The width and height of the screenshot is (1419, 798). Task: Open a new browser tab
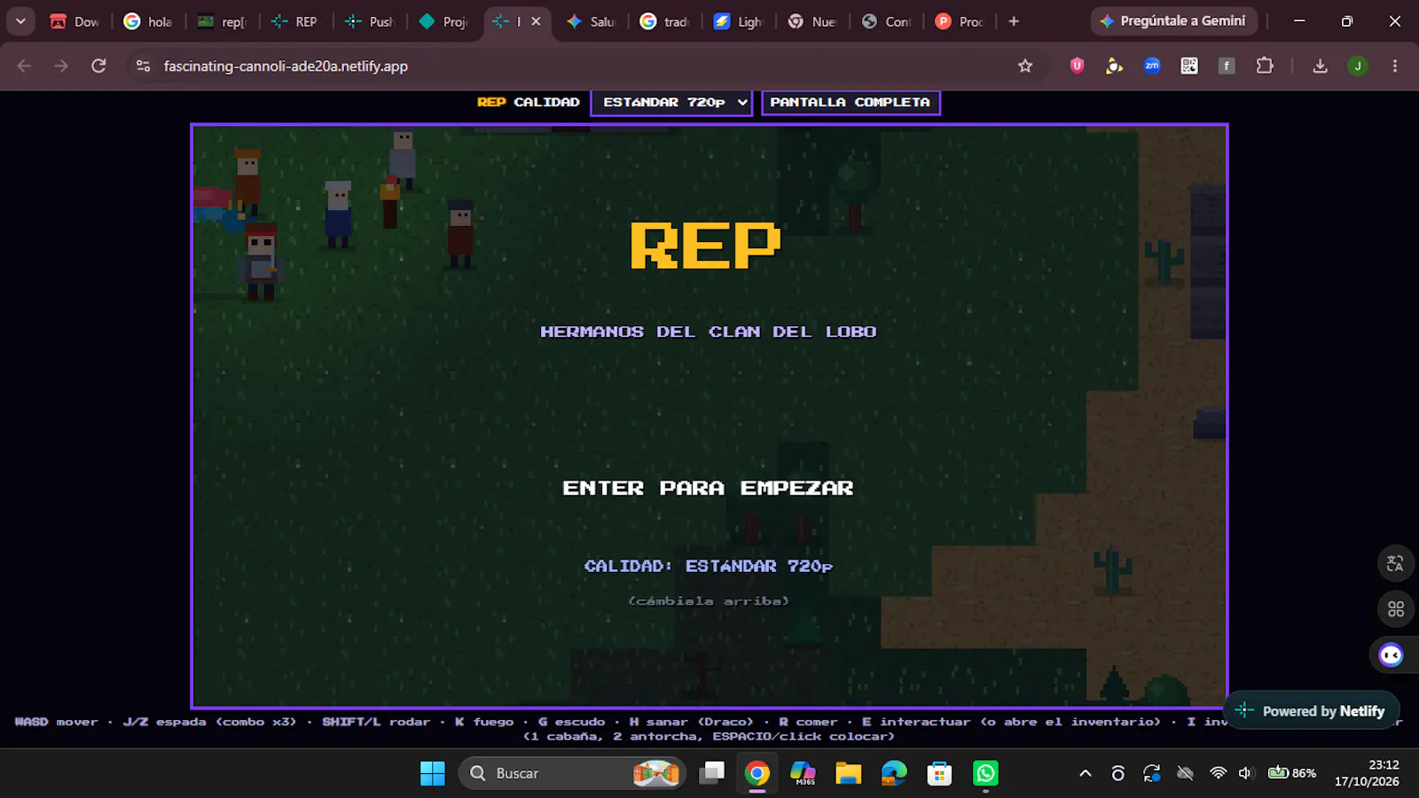1014,21
